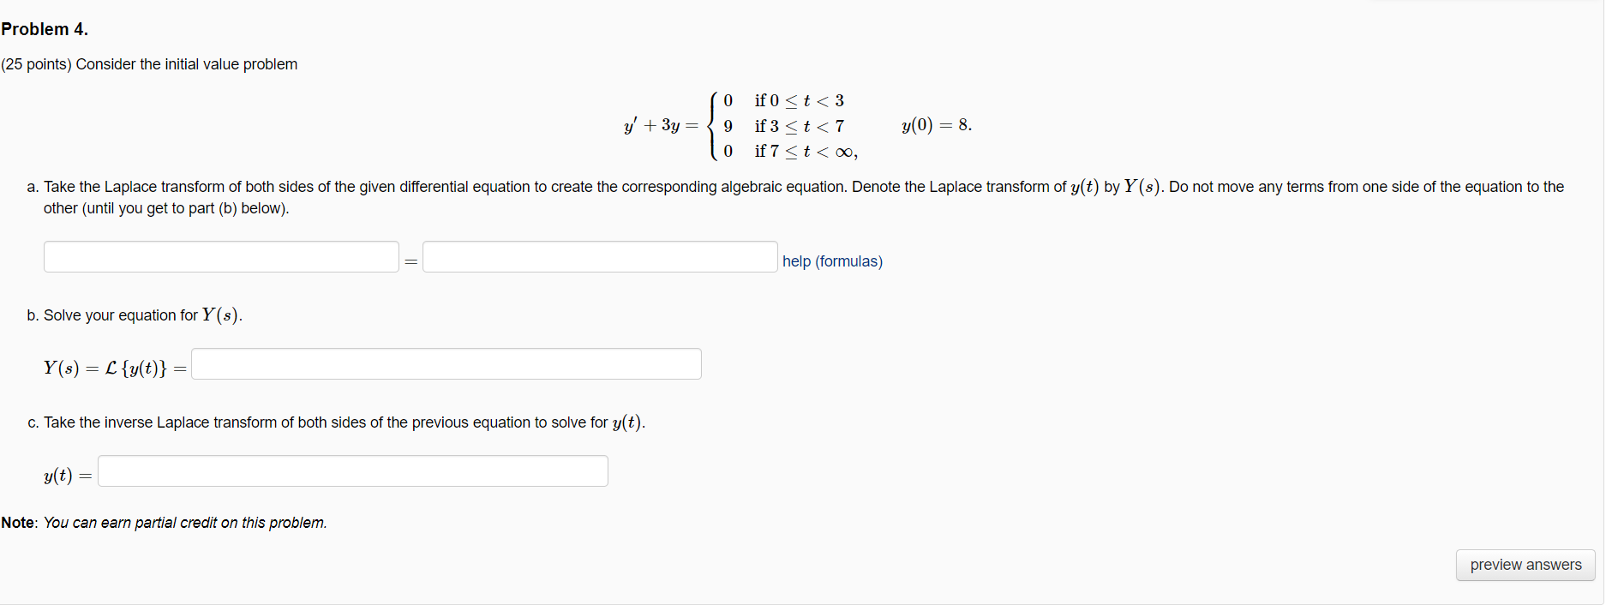Place cursor in the Laplace transform answer box
This screenshot has width=1606, height=605.
(446, 363)
